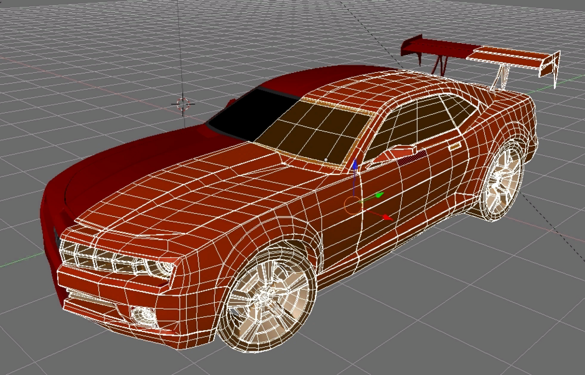Click the orange circle at gizmo center
585x375 pixels.
(x=353, y=206)
